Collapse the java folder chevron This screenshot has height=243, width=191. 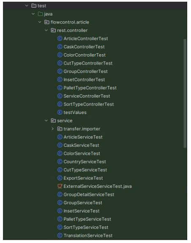point(33,14)
